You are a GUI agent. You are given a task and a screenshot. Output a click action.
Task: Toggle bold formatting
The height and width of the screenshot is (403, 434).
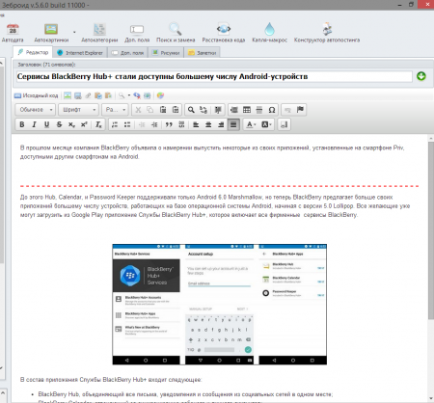pos(22,124)
